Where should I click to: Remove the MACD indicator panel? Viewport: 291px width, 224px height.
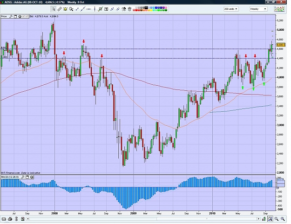[32, 177]
